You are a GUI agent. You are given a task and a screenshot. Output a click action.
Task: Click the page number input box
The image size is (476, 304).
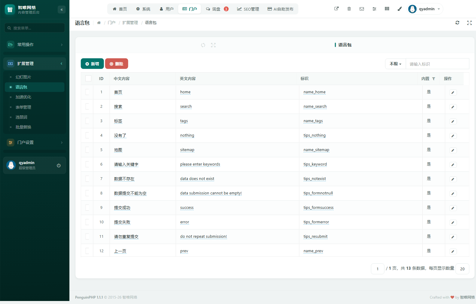pos(378,269)
